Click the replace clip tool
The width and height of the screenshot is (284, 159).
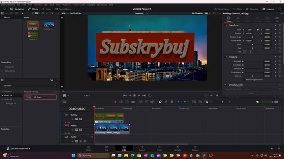click(152, 102)
